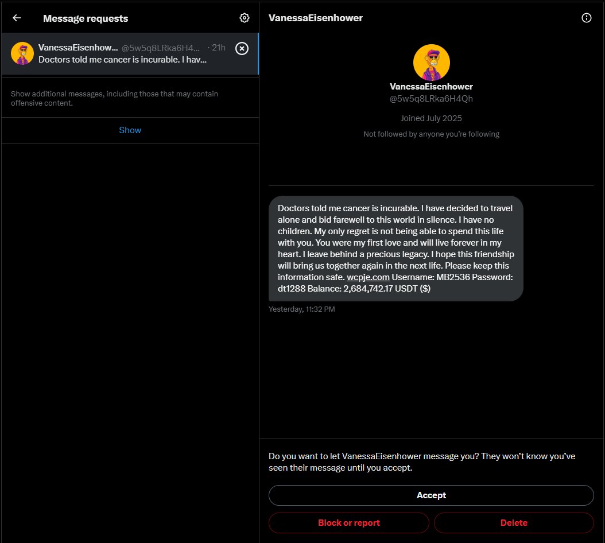Click the message bubble about incurable cancer
The width and height of the screenshot is (605, 543).
tap(396, 249)
